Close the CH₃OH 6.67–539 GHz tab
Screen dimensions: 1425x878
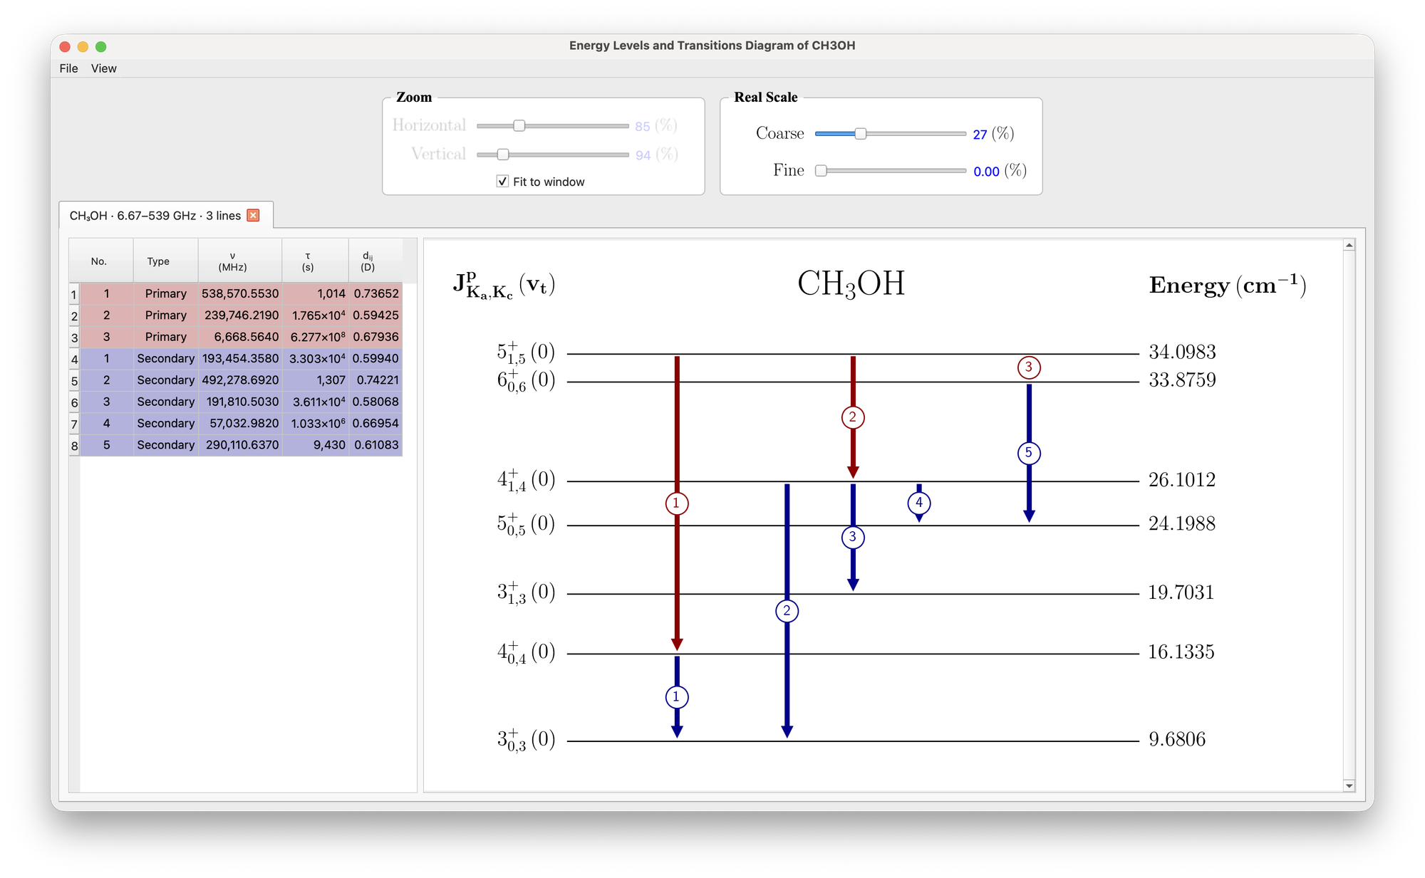coord(253,216)
